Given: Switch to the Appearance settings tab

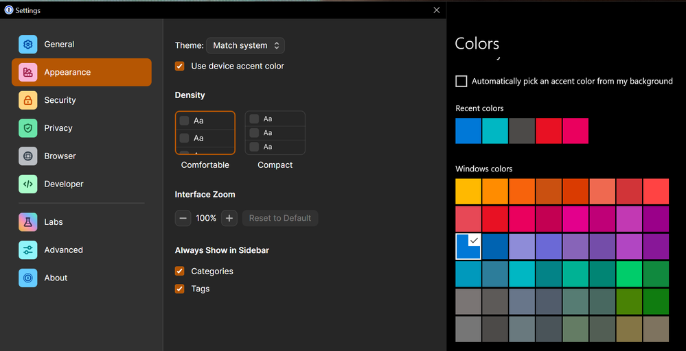Looking at the screenshot, I should tap(81, 73).
